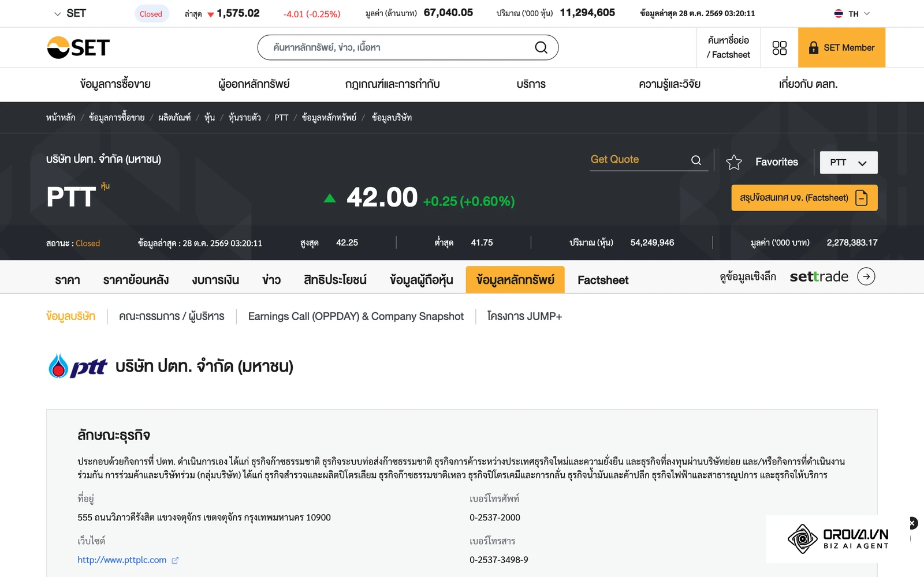924x577 pixels.
Task: Expand the SET index dropdown chevron
Action: (x=57, y=13)
